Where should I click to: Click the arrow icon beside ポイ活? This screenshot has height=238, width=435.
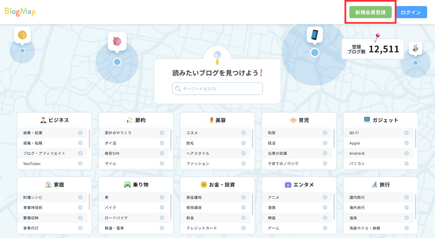pyautogui.click(x=162, y=143)
